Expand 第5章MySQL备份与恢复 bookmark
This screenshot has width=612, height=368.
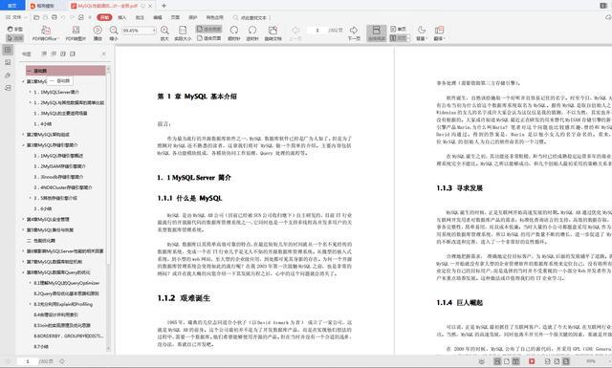pos(23,229)
